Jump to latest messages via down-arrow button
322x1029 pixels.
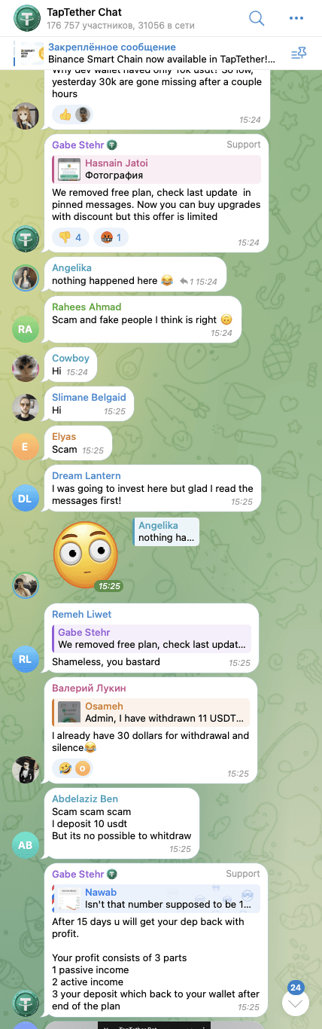coord(295,1002)
